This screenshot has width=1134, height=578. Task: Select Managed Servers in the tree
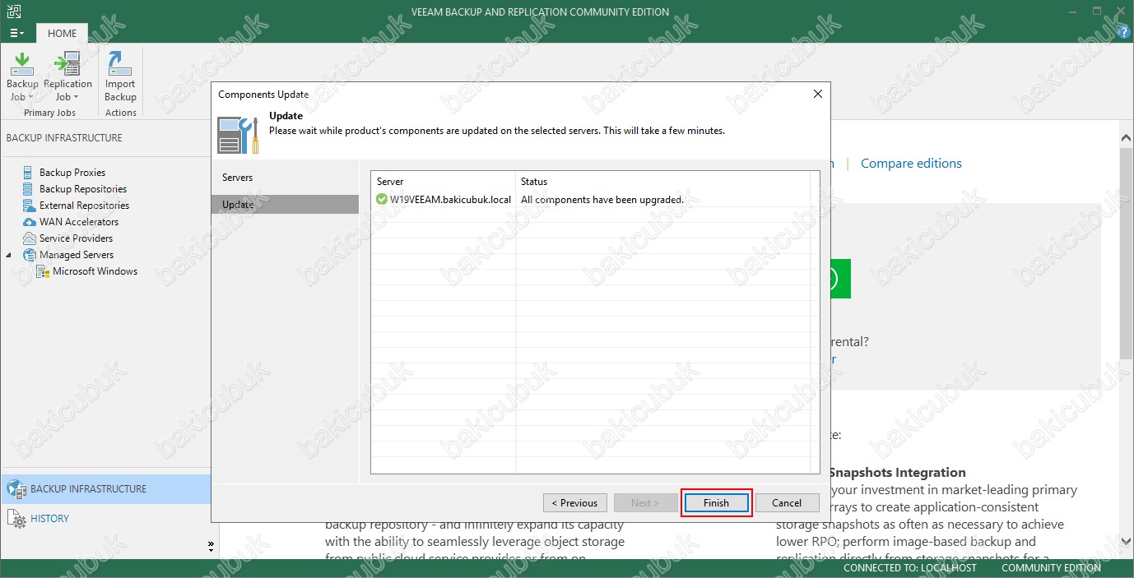(x=77, y=255)
